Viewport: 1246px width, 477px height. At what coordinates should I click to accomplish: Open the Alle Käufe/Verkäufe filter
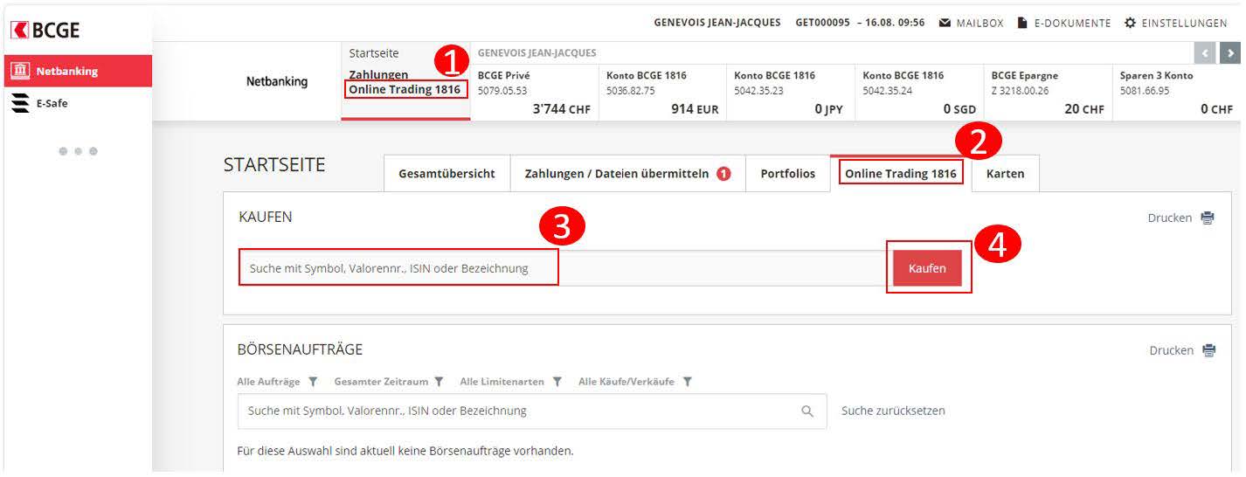point(635,382)
